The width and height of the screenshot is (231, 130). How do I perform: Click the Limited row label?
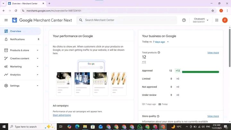[146, 79]
